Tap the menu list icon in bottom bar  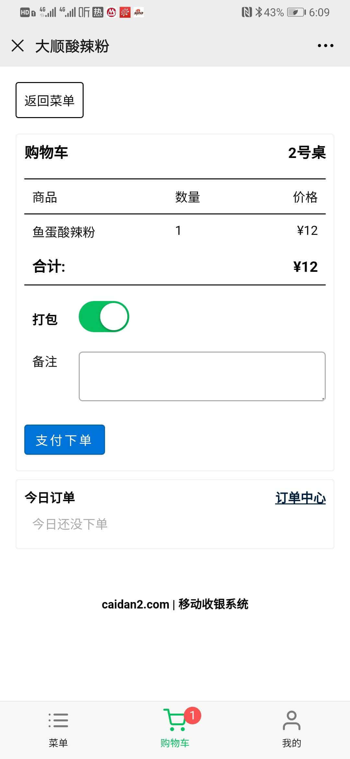58,720
